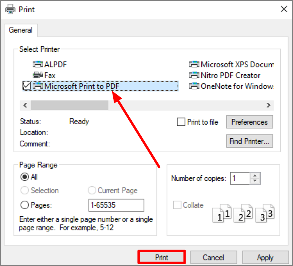Pick the Nitro PDF Creator printer icon
Viewport: 293px width, 266px height.
(x=194, y=75)
